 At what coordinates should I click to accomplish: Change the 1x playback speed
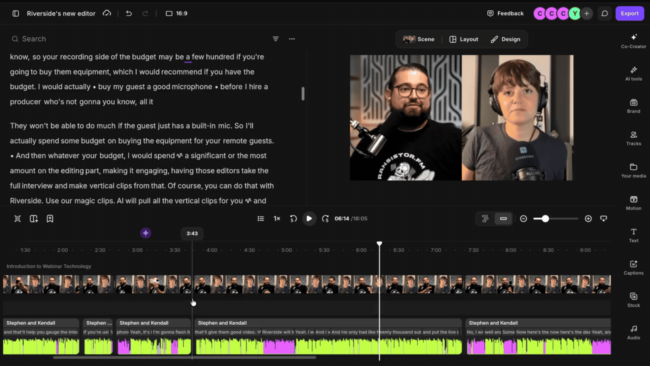277,219
